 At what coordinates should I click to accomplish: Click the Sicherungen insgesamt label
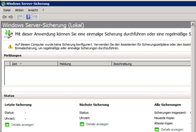(170, 113)
